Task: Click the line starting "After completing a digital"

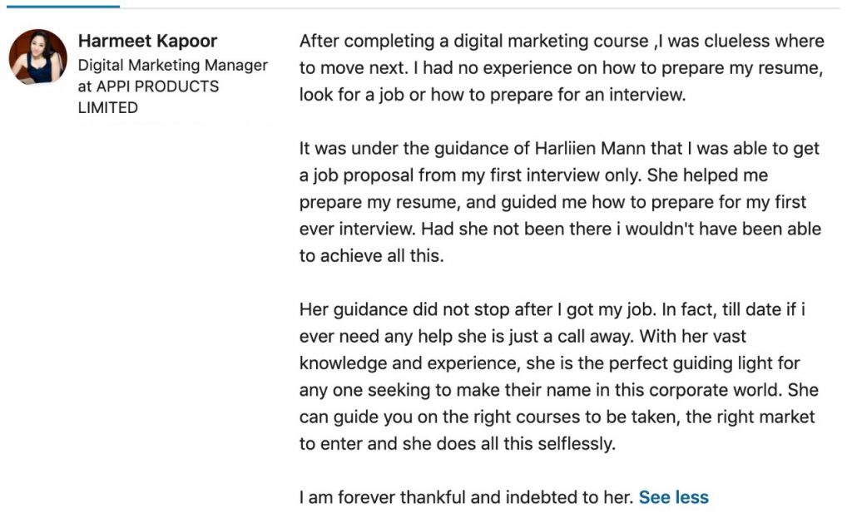Action: (562, 42)
